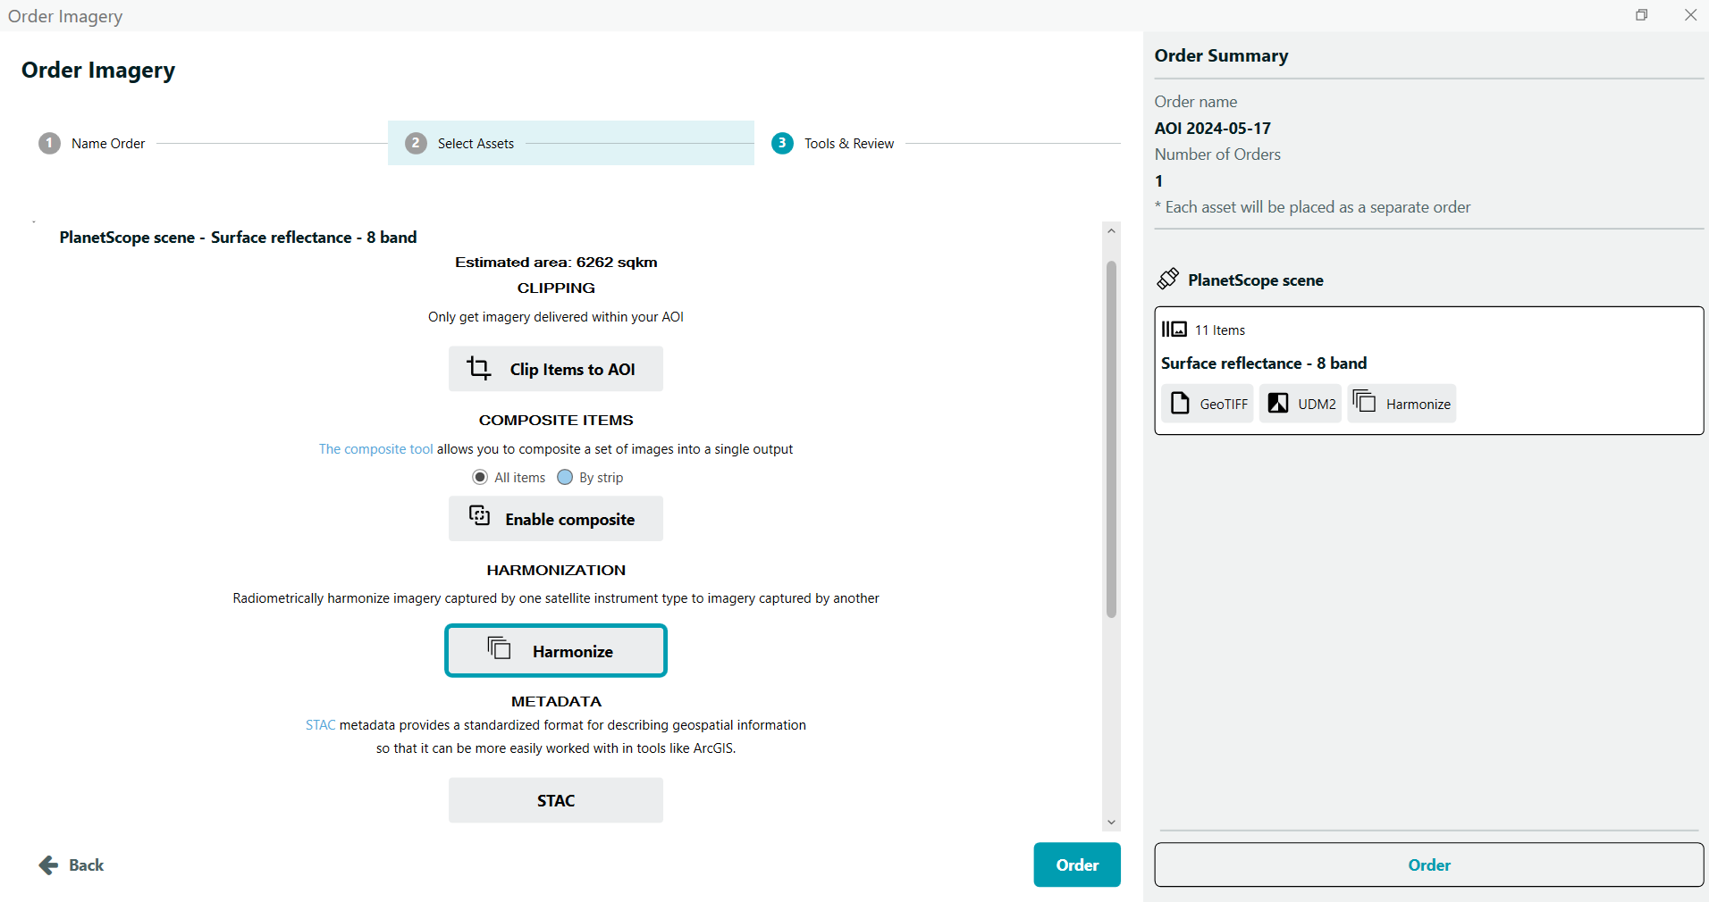Image resolution: width=1709 pixels, height=902 pixels.
Task: Select the All items radio option
Action: [480, 477]
